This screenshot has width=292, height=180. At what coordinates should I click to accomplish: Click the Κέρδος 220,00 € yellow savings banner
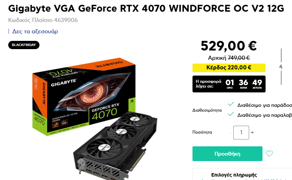pyautogui.click(x=229, y=68)
